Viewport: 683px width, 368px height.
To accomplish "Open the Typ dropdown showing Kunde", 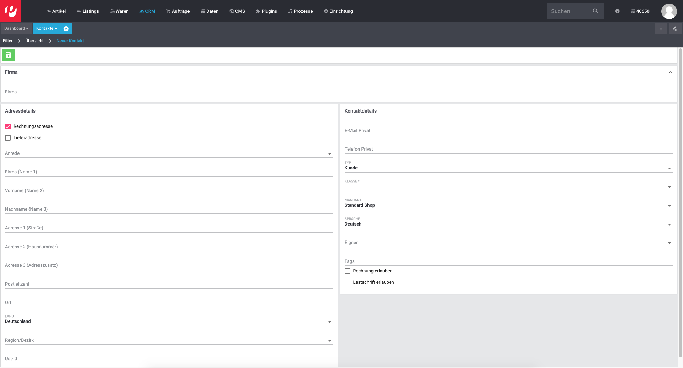I will point(509,166).
